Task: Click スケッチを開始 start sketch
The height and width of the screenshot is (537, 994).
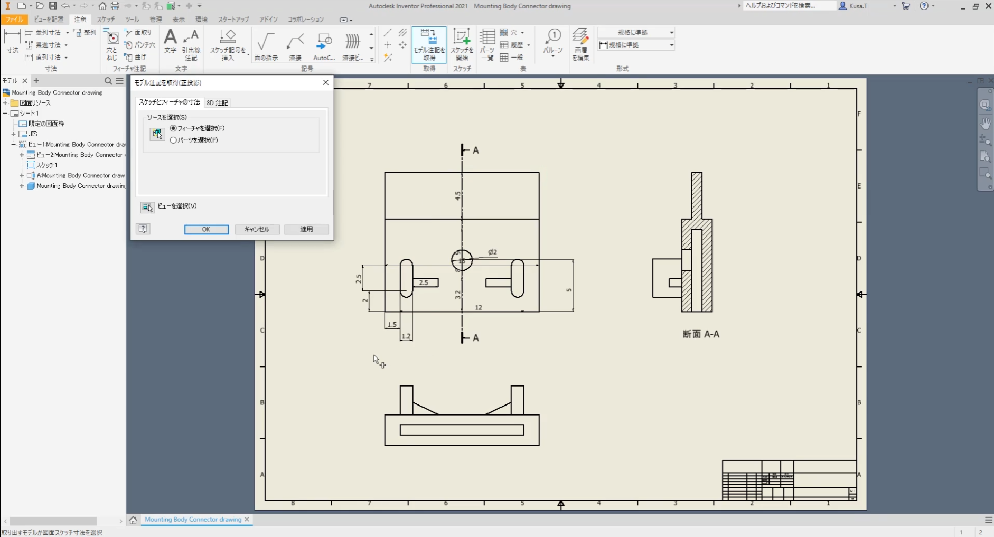Action: 462,45
